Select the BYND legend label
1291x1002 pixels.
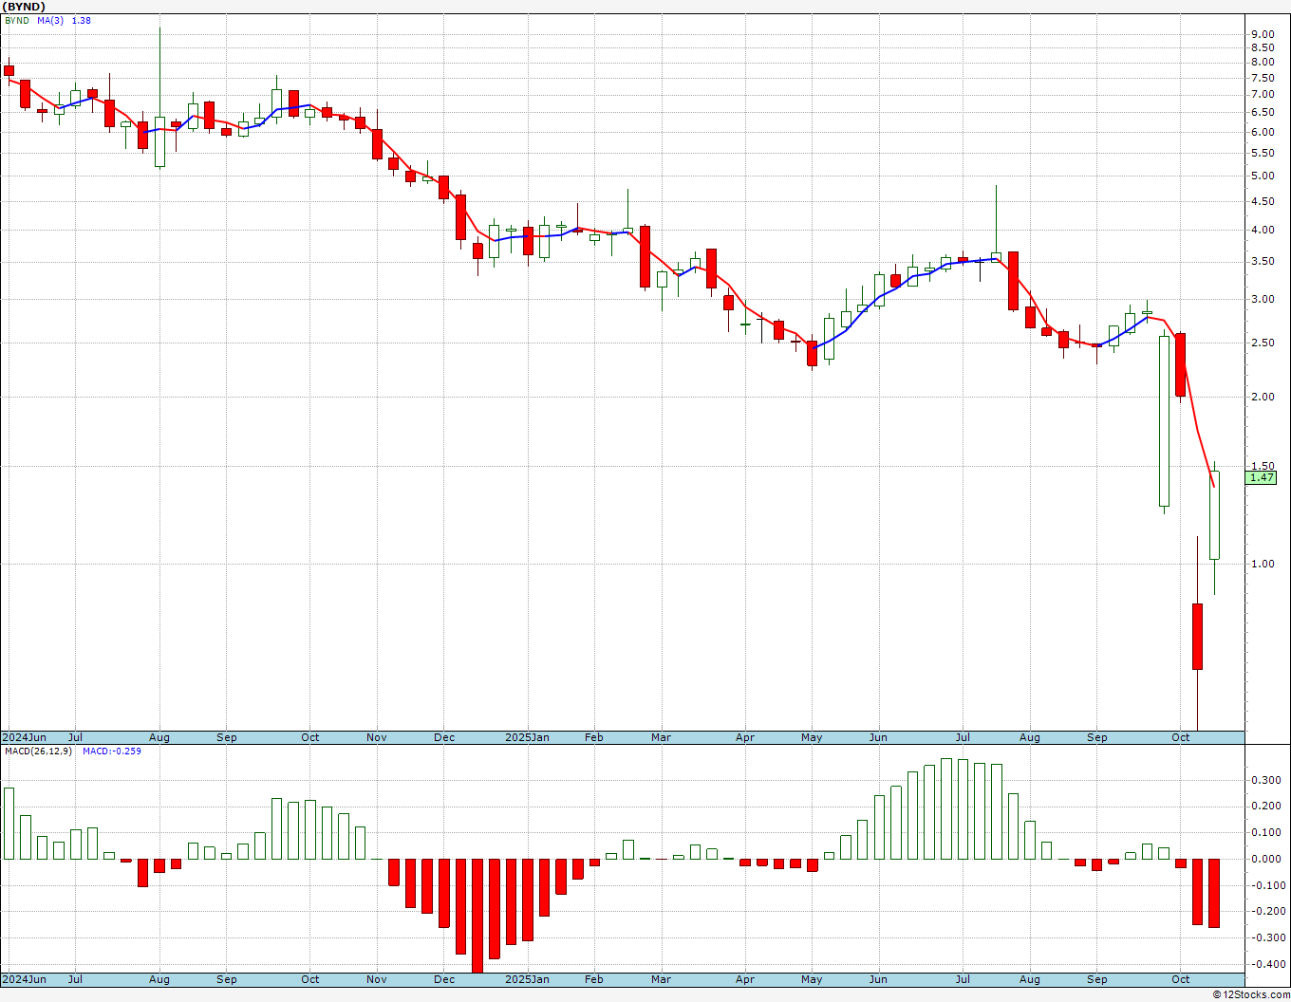click(17, 20)
